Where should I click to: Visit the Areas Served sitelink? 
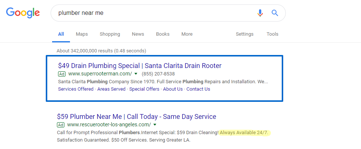point(111,89)
